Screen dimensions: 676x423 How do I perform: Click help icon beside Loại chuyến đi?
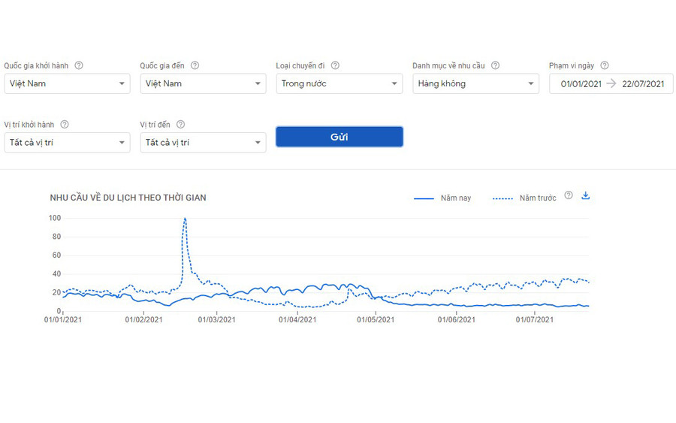[x=335, y=65]
